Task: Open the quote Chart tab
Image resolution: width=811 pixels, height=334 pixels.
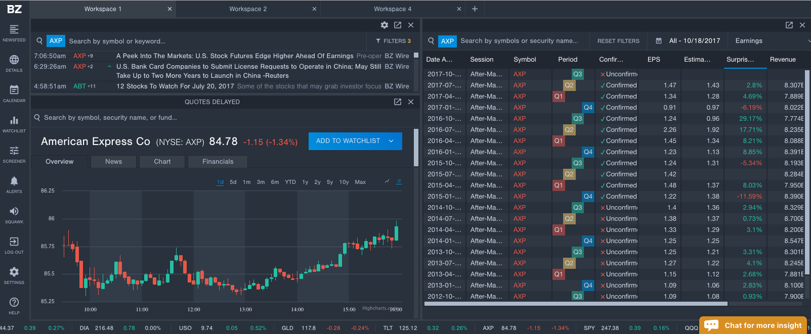Action: pos(162,162)
